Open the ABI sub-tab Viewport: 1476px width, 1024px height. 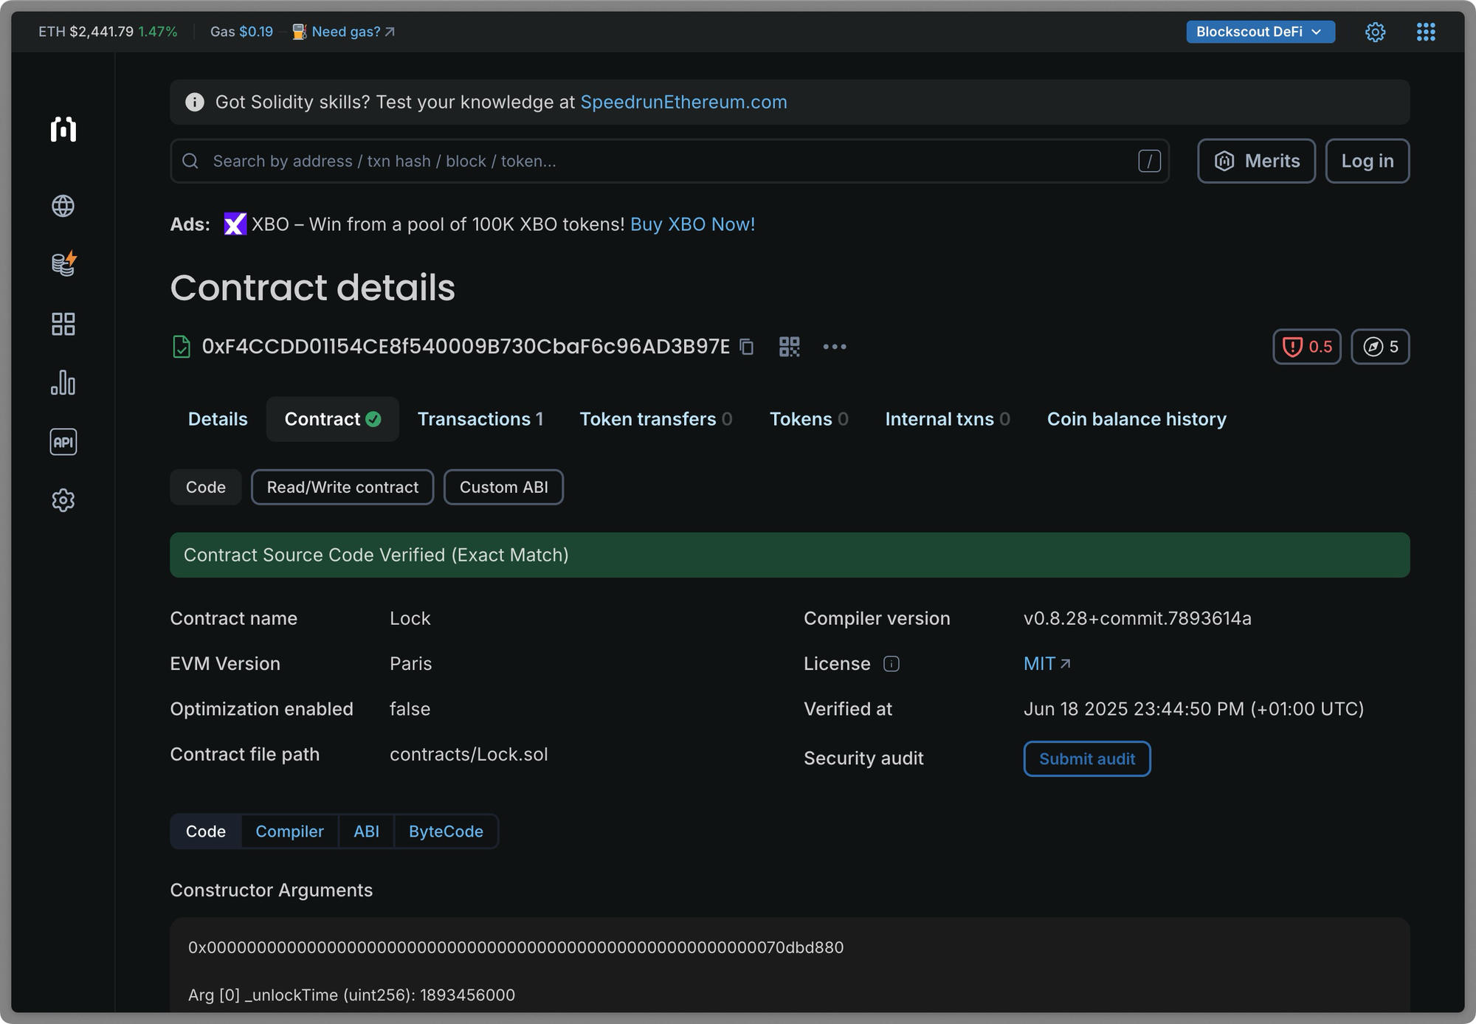point(366,831)
